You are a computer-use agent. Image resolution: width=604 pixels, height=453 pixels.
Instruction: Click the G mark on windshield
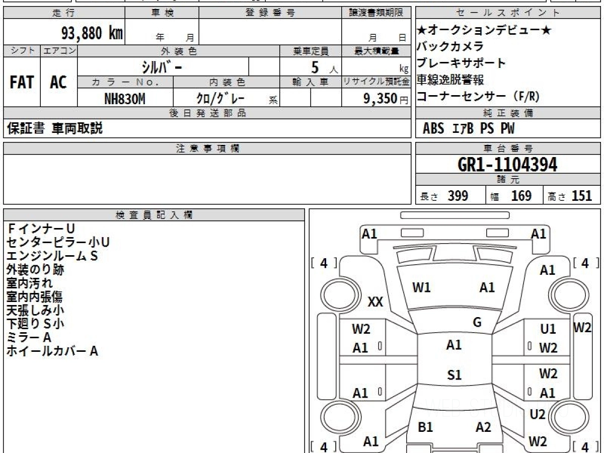pos(477,322)
